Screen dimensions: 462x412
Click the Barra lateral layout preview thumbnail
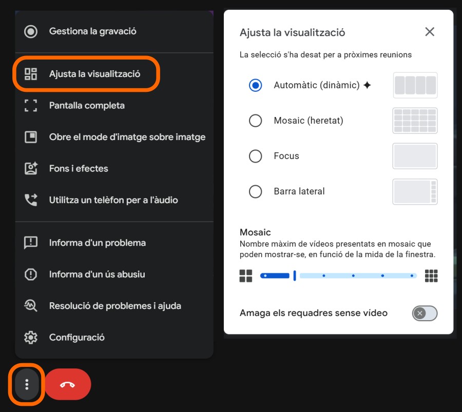click(415, 191)
